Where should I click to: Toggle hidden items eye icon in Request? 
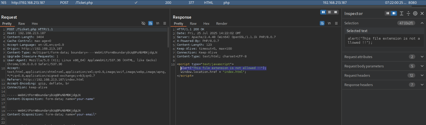pos(143,23)
